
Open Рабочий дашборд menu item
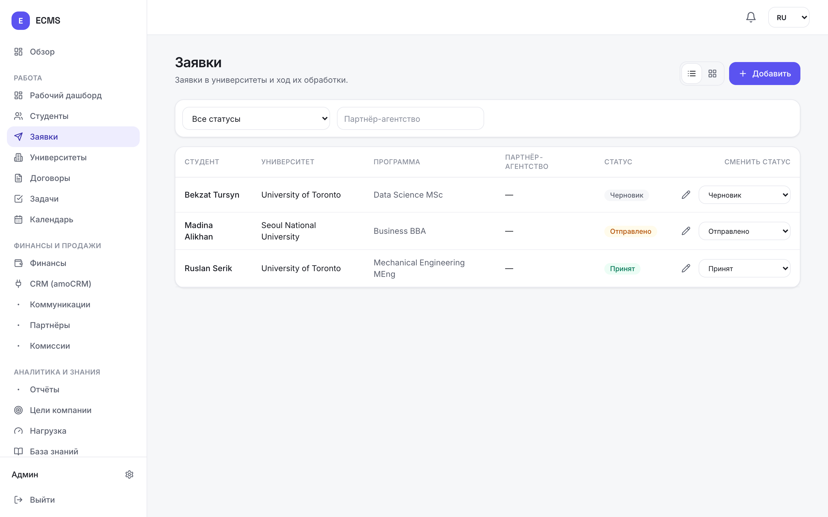(73, 95)
